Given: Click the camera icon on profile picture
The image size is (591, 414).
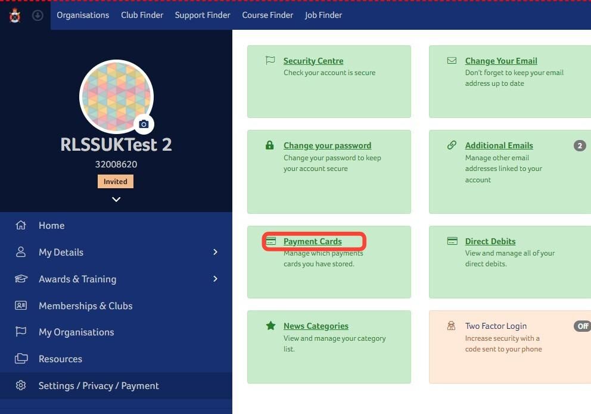Looking at the screenshot, I should (144, 124).
